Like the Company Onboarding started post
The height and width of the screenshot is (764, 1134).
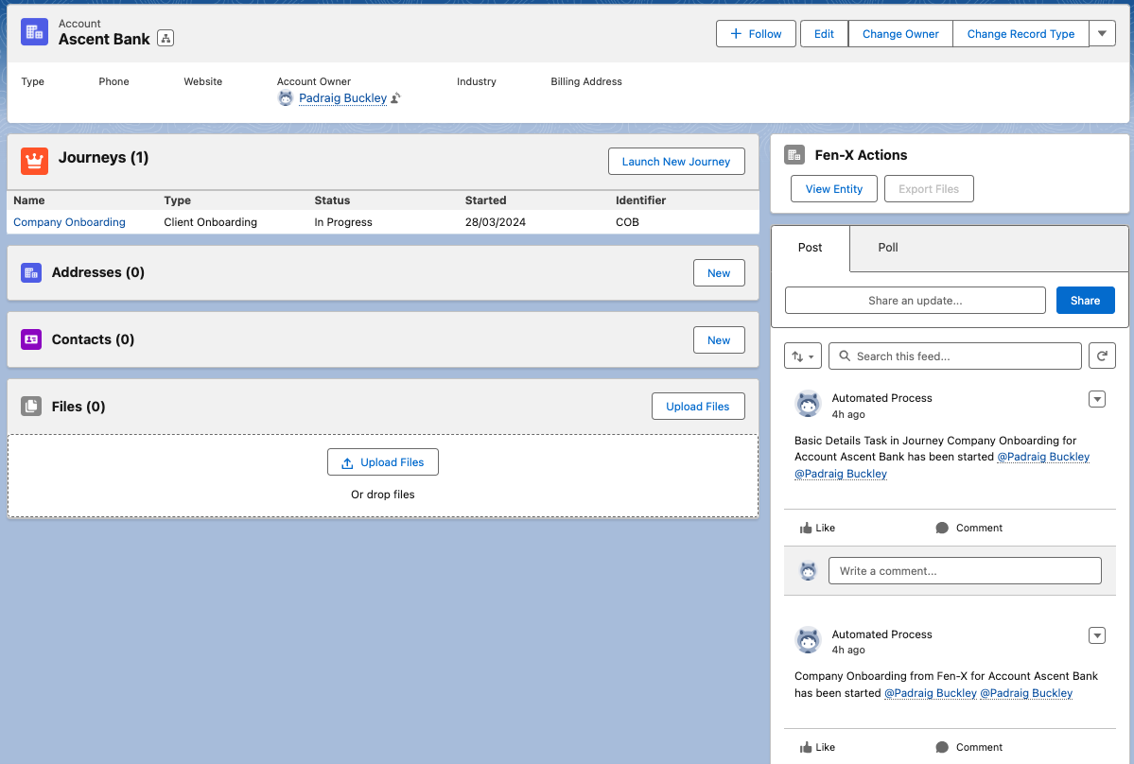pyautogui.click(x=817, y=747)
